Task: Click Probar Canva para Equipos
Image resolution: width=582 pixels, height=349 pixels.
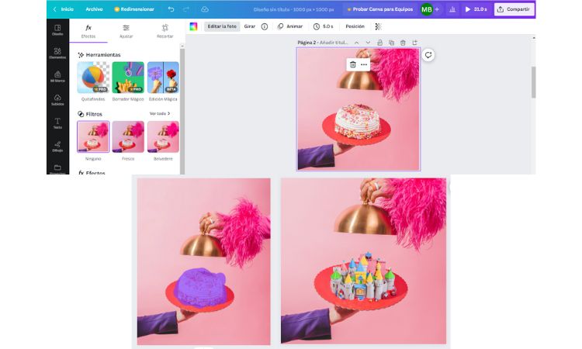Action: [379, 9]
